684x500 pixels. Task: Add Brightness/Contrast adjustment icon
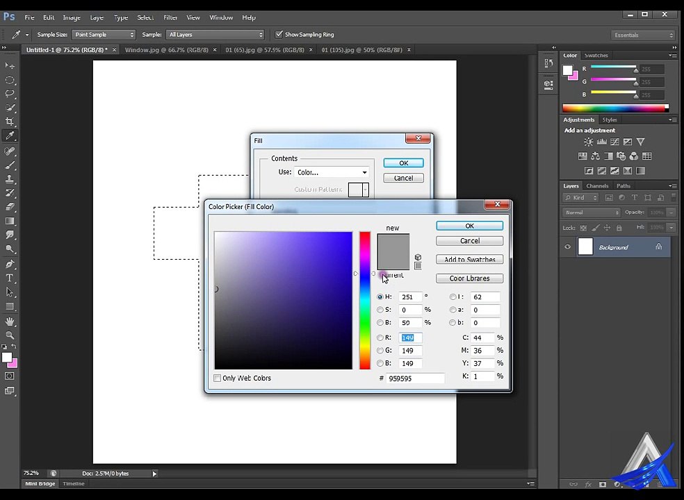coord(589,142)
